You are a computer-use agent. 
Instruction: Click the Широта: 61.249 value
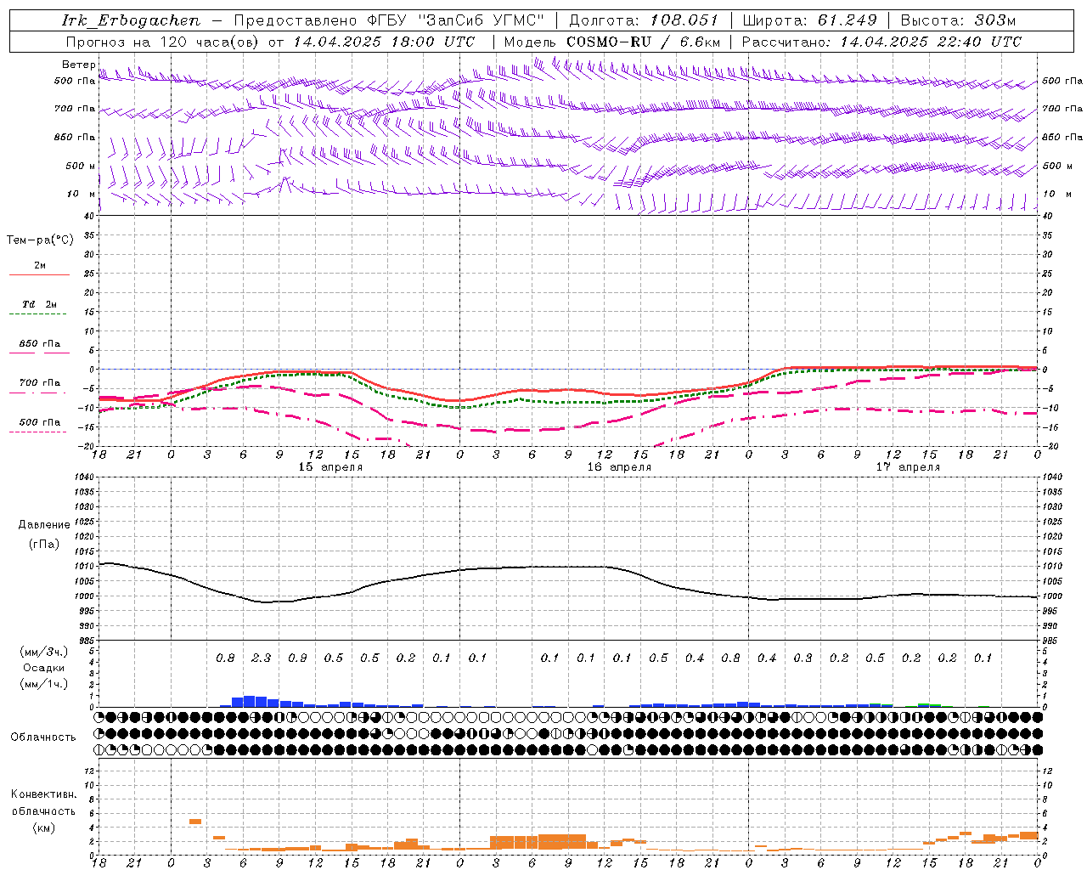click(809, 20)
